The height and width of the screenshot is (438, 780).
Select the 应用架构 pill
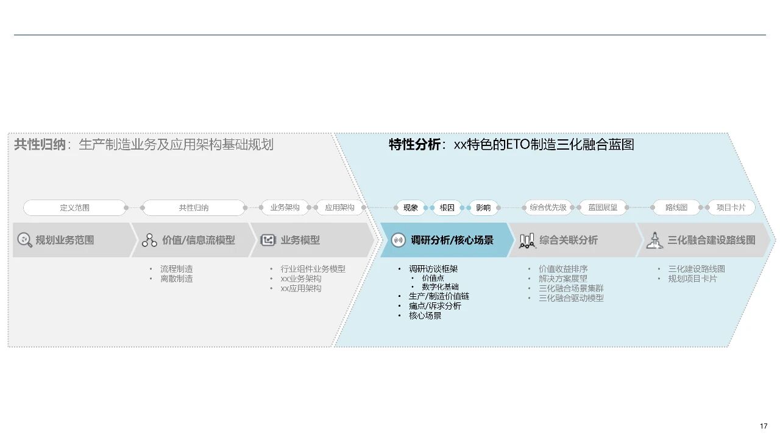click(x=339, y=207)
